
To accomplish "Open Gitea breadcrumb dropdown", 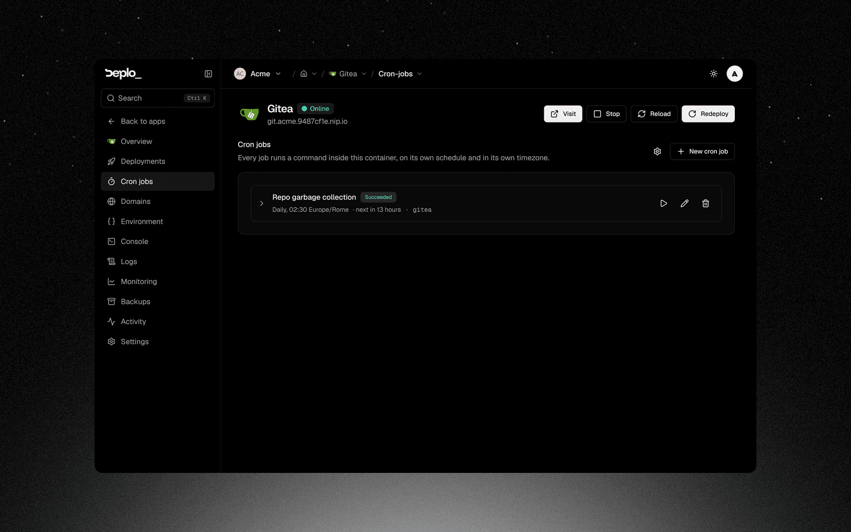I will pos(364,74).
